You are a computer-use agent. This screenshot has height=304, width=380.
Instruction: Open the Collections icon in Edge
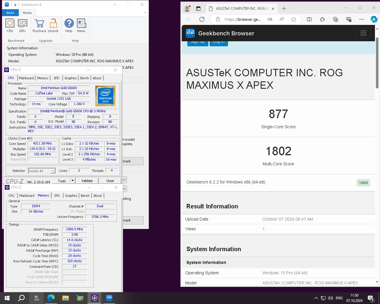click(335, 19)
